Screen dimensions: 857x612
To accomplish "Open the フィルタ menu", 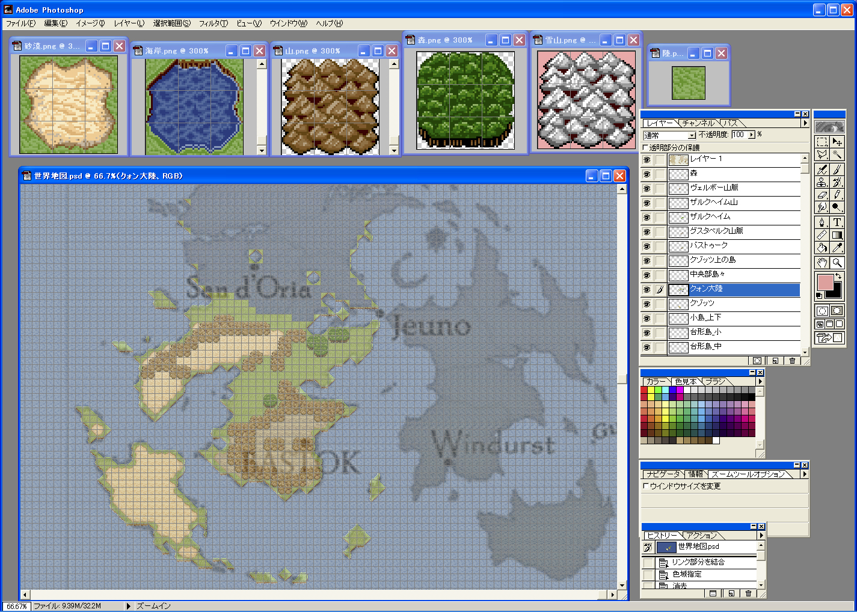I will tap(213, 23).
